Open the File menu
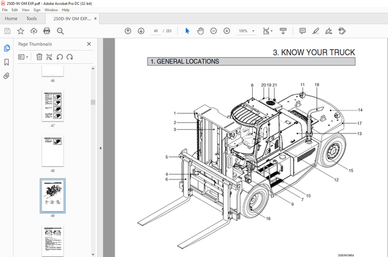This screenshot has height=257, width=388. [x=5, y=10]
